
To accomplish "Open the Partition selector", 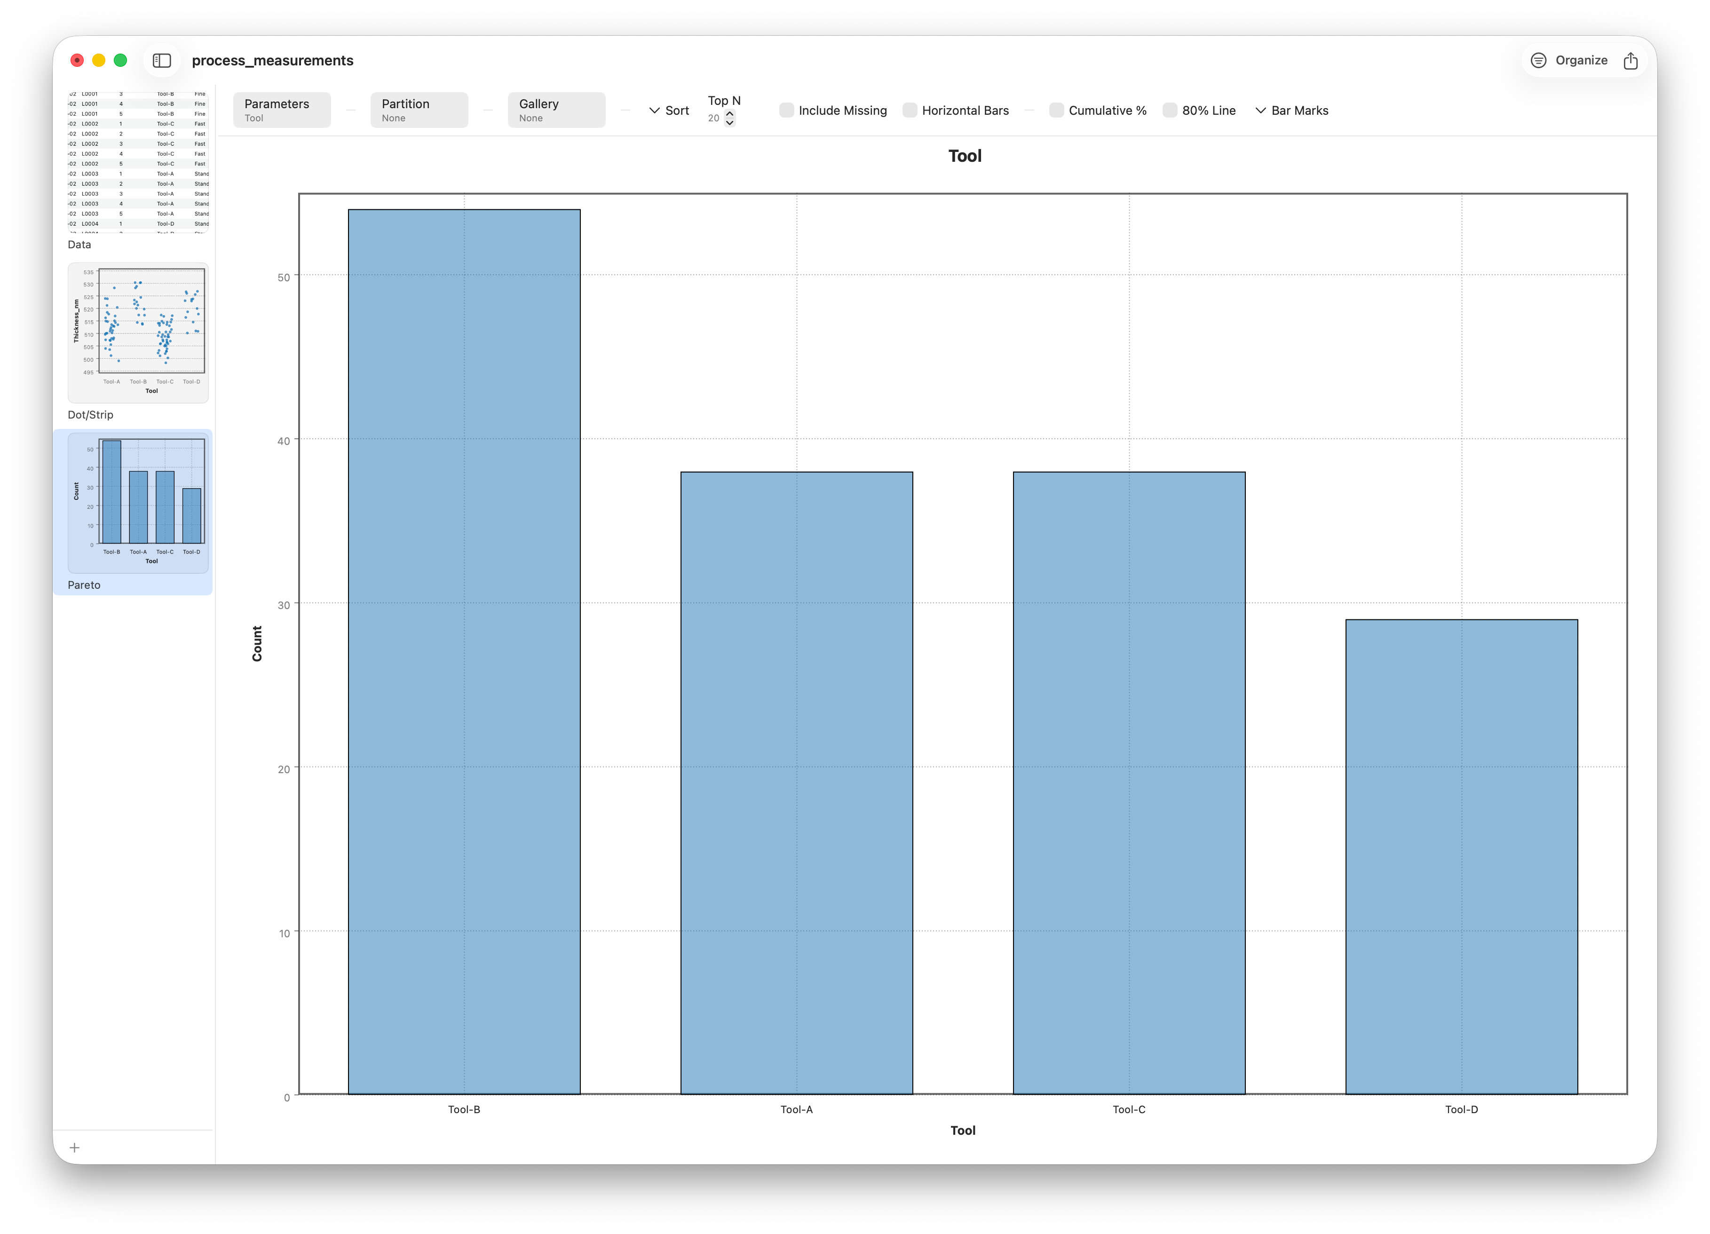I will click(419, 110).
